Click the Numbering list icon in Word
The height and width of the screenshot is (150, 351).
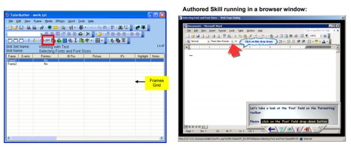pyautogui.click(x=289, y=41)
